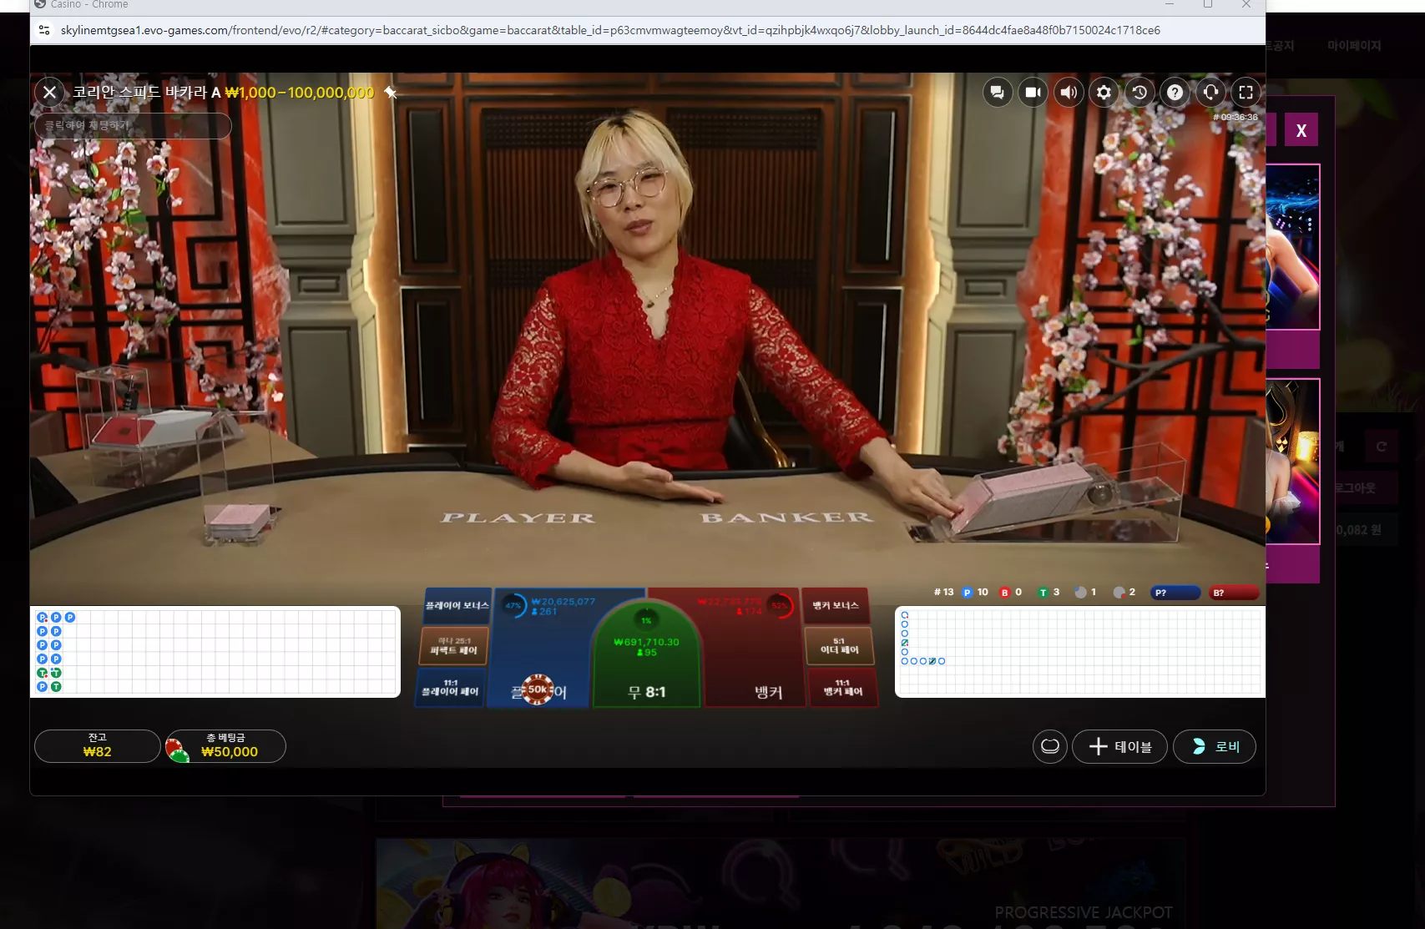The width and height of the screenshot is (1425, 929).
Task: Bet on 퍼펙트 페어 (Perfect Pair)
Action: (454, 646)
